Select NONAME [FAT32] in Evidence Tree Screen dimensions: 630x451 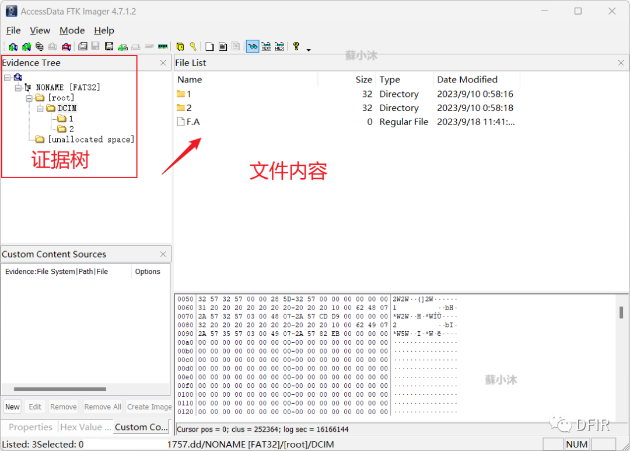point(68,87)
